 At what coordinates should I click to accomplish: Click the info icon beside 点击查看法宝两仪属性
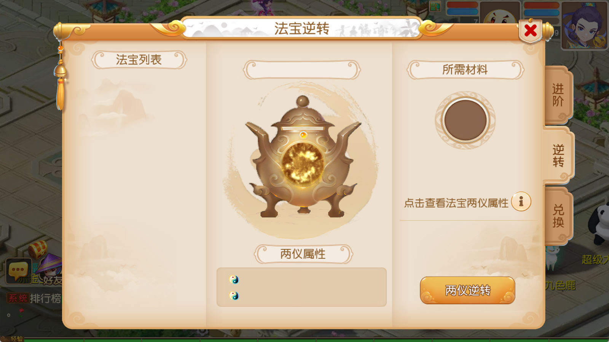(x=521, y=201)
